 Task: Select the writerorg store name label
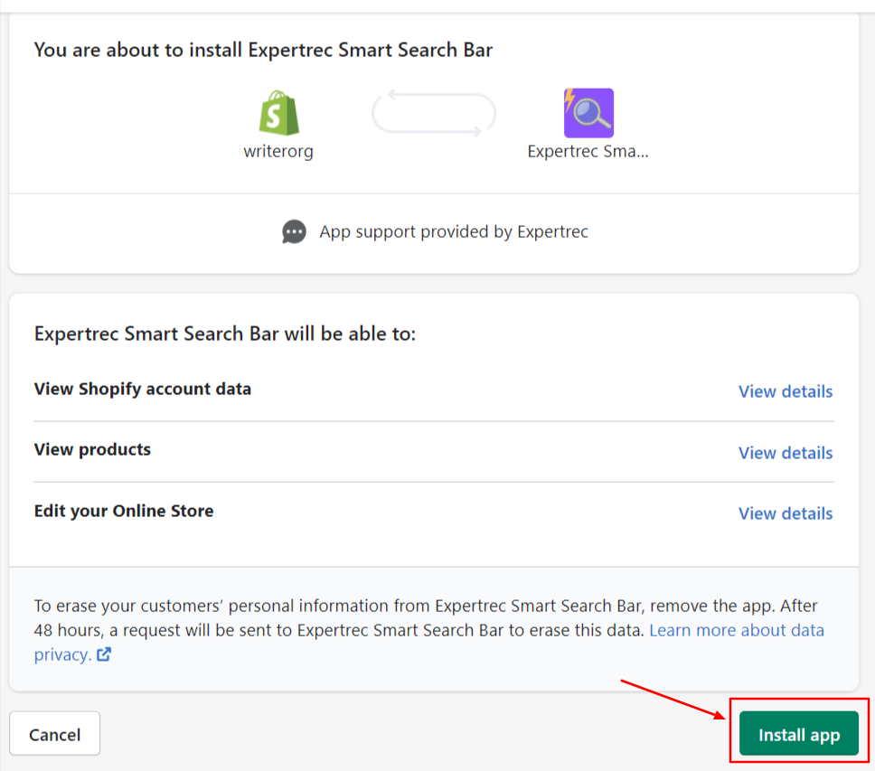(278, 151)
